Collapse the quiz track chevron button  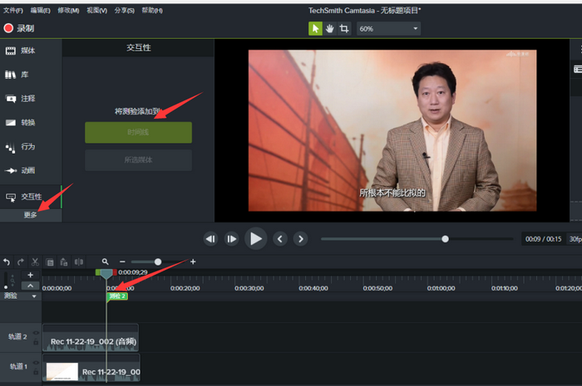[31, 286]
